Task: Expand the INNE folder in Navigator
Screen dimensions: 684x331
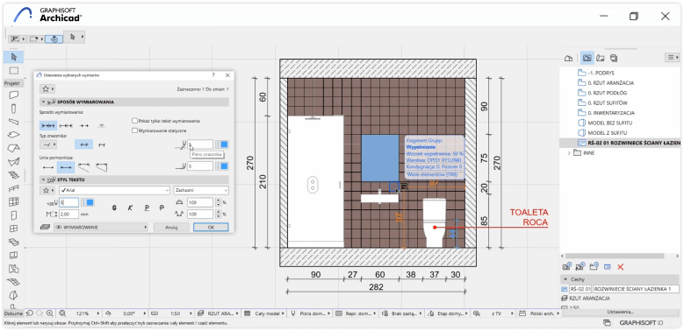Action: (x=568, y=153)
